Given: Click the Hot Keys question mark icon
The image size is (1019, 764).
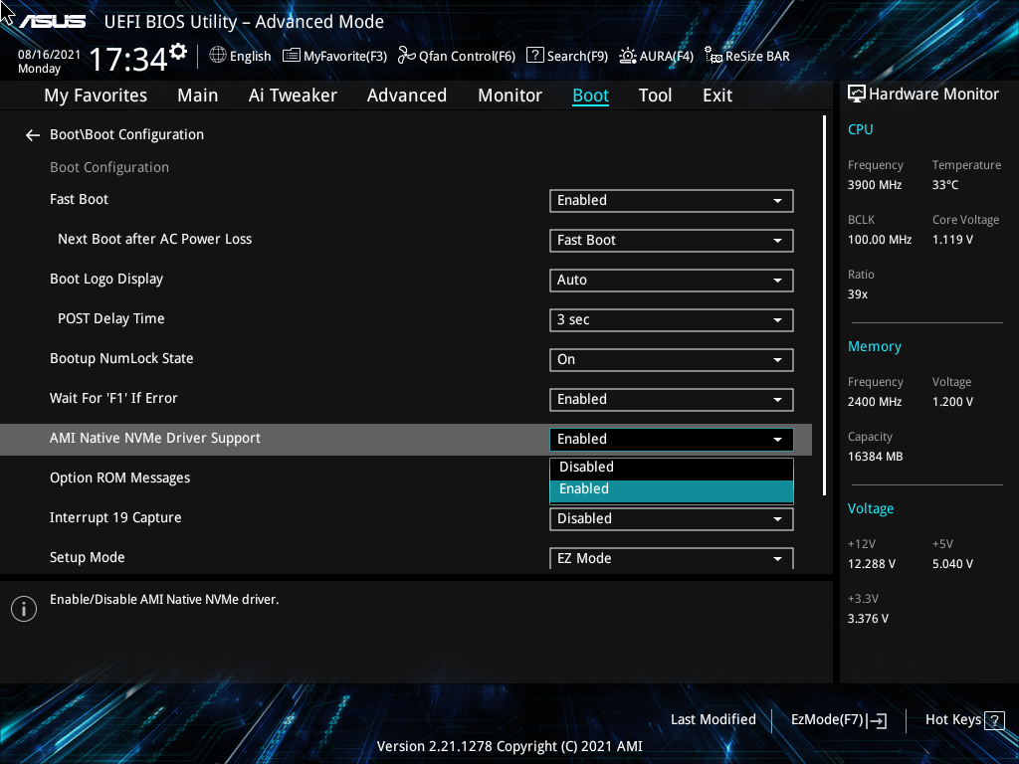Looking at the screenshot, I should (x=994, y=720).
